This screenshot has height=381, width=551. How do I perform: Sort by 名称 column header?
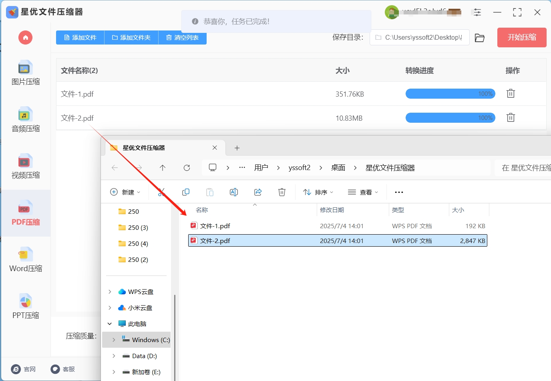click(x=202, y=210)
